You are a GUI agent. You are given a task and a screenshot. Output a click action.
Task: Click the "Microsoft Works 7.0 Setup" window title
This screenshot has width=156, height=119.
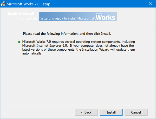28,4
